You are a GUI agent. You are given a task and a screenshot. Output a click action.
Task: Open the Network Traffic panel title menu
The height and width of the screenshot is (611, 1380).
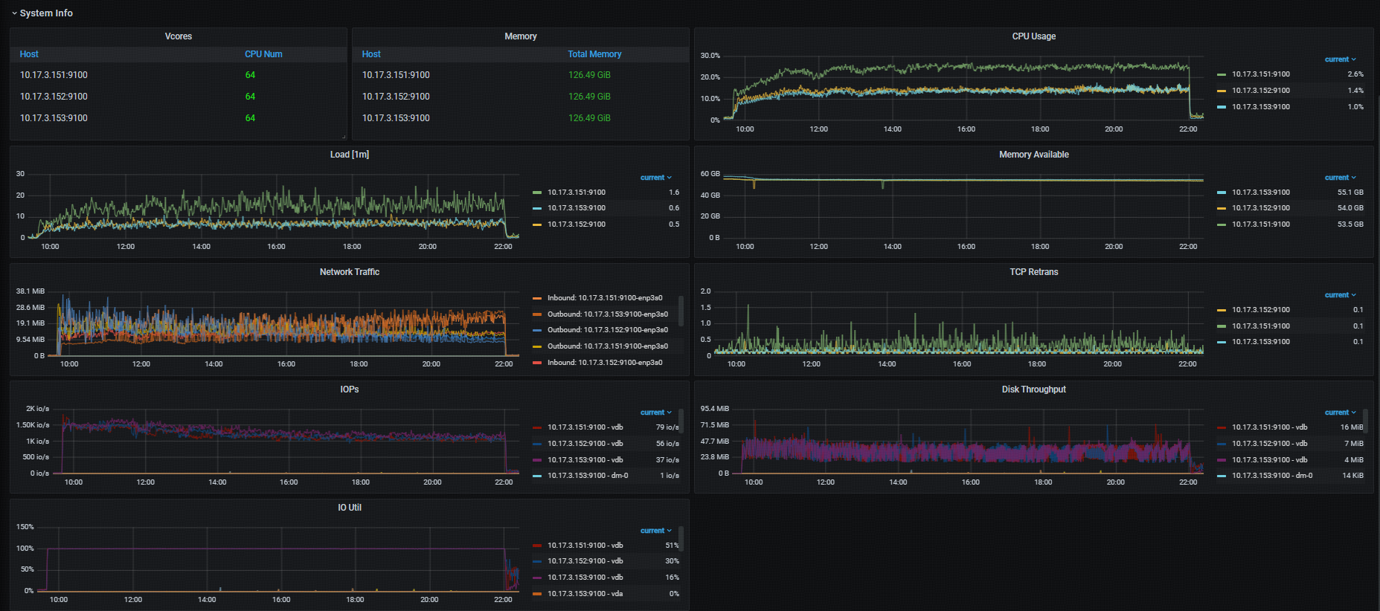click(x=350, y=272)
